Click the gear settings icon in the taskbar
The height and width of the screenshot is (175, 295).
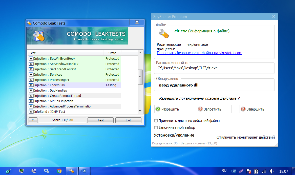(x=47, y=171)
